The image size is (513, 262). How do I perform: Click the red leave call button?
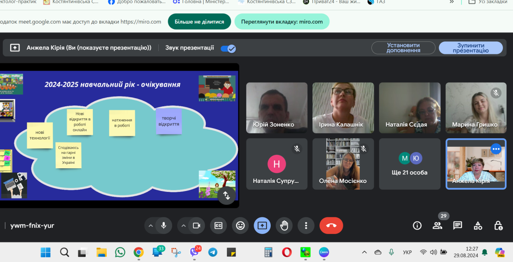point(331,225)
